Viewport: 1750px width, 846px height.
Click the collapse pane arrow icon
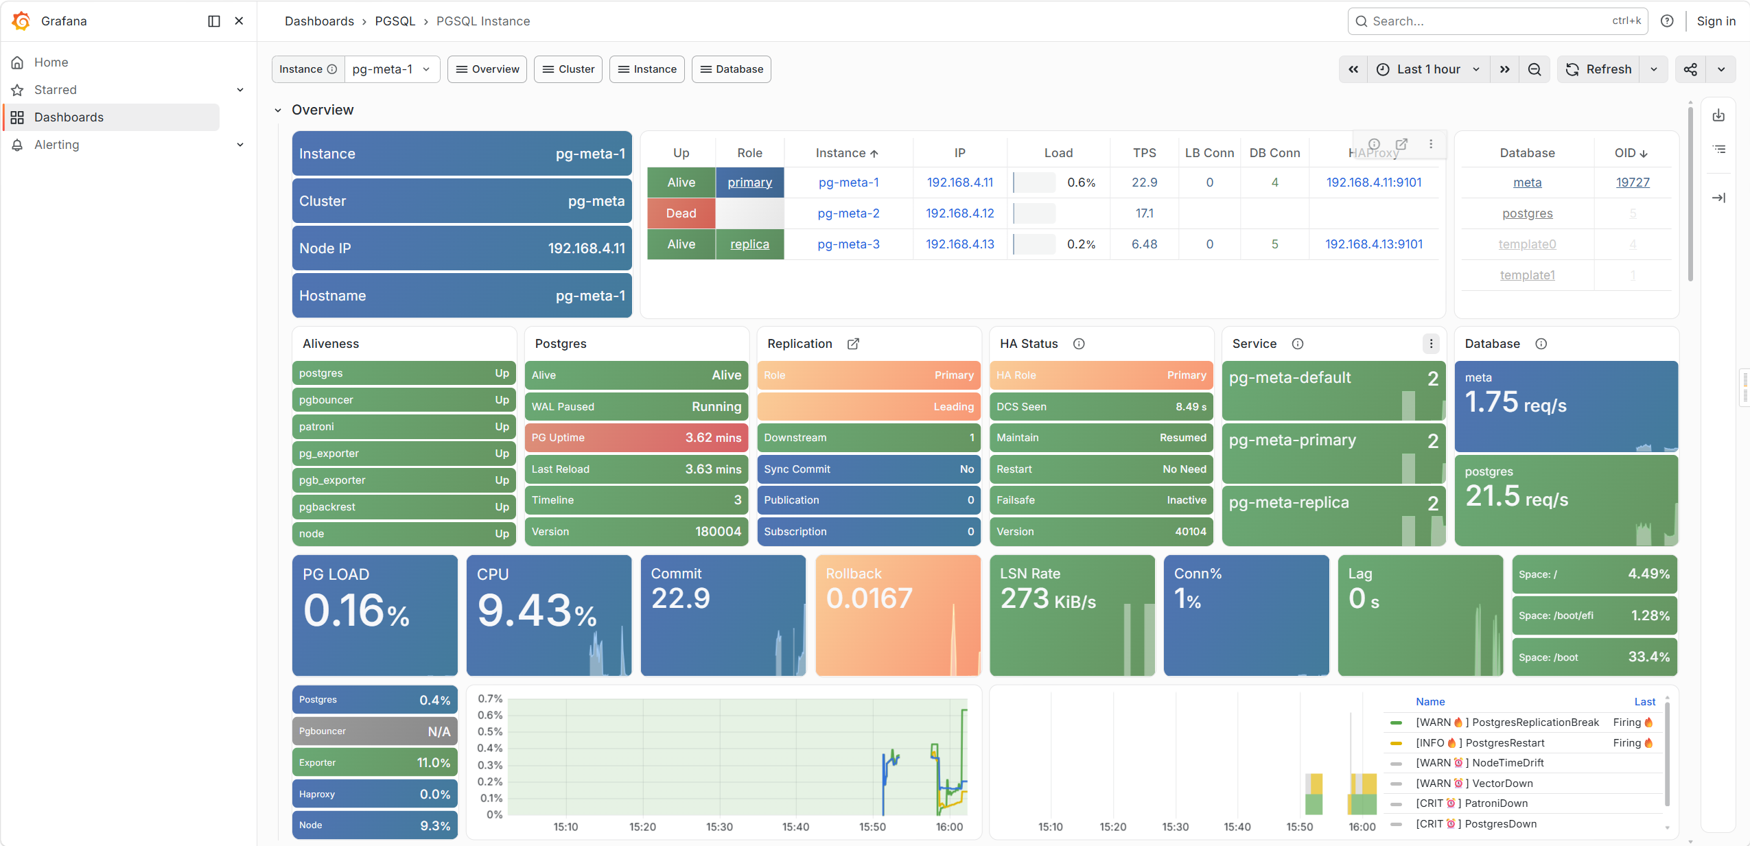[1718, 198]
